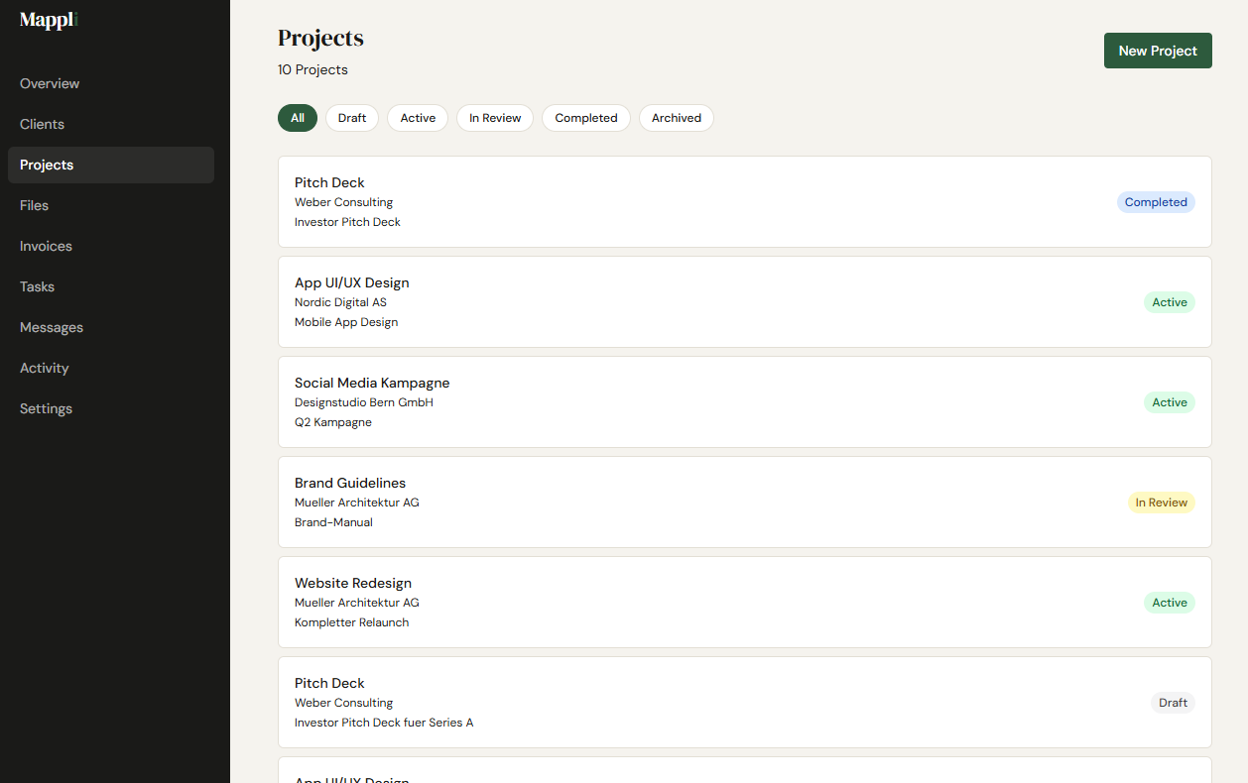Viewport: 1248px width, 783px height.
Task: Select Projects in the sidebar
Action: [x=46, y=165]
